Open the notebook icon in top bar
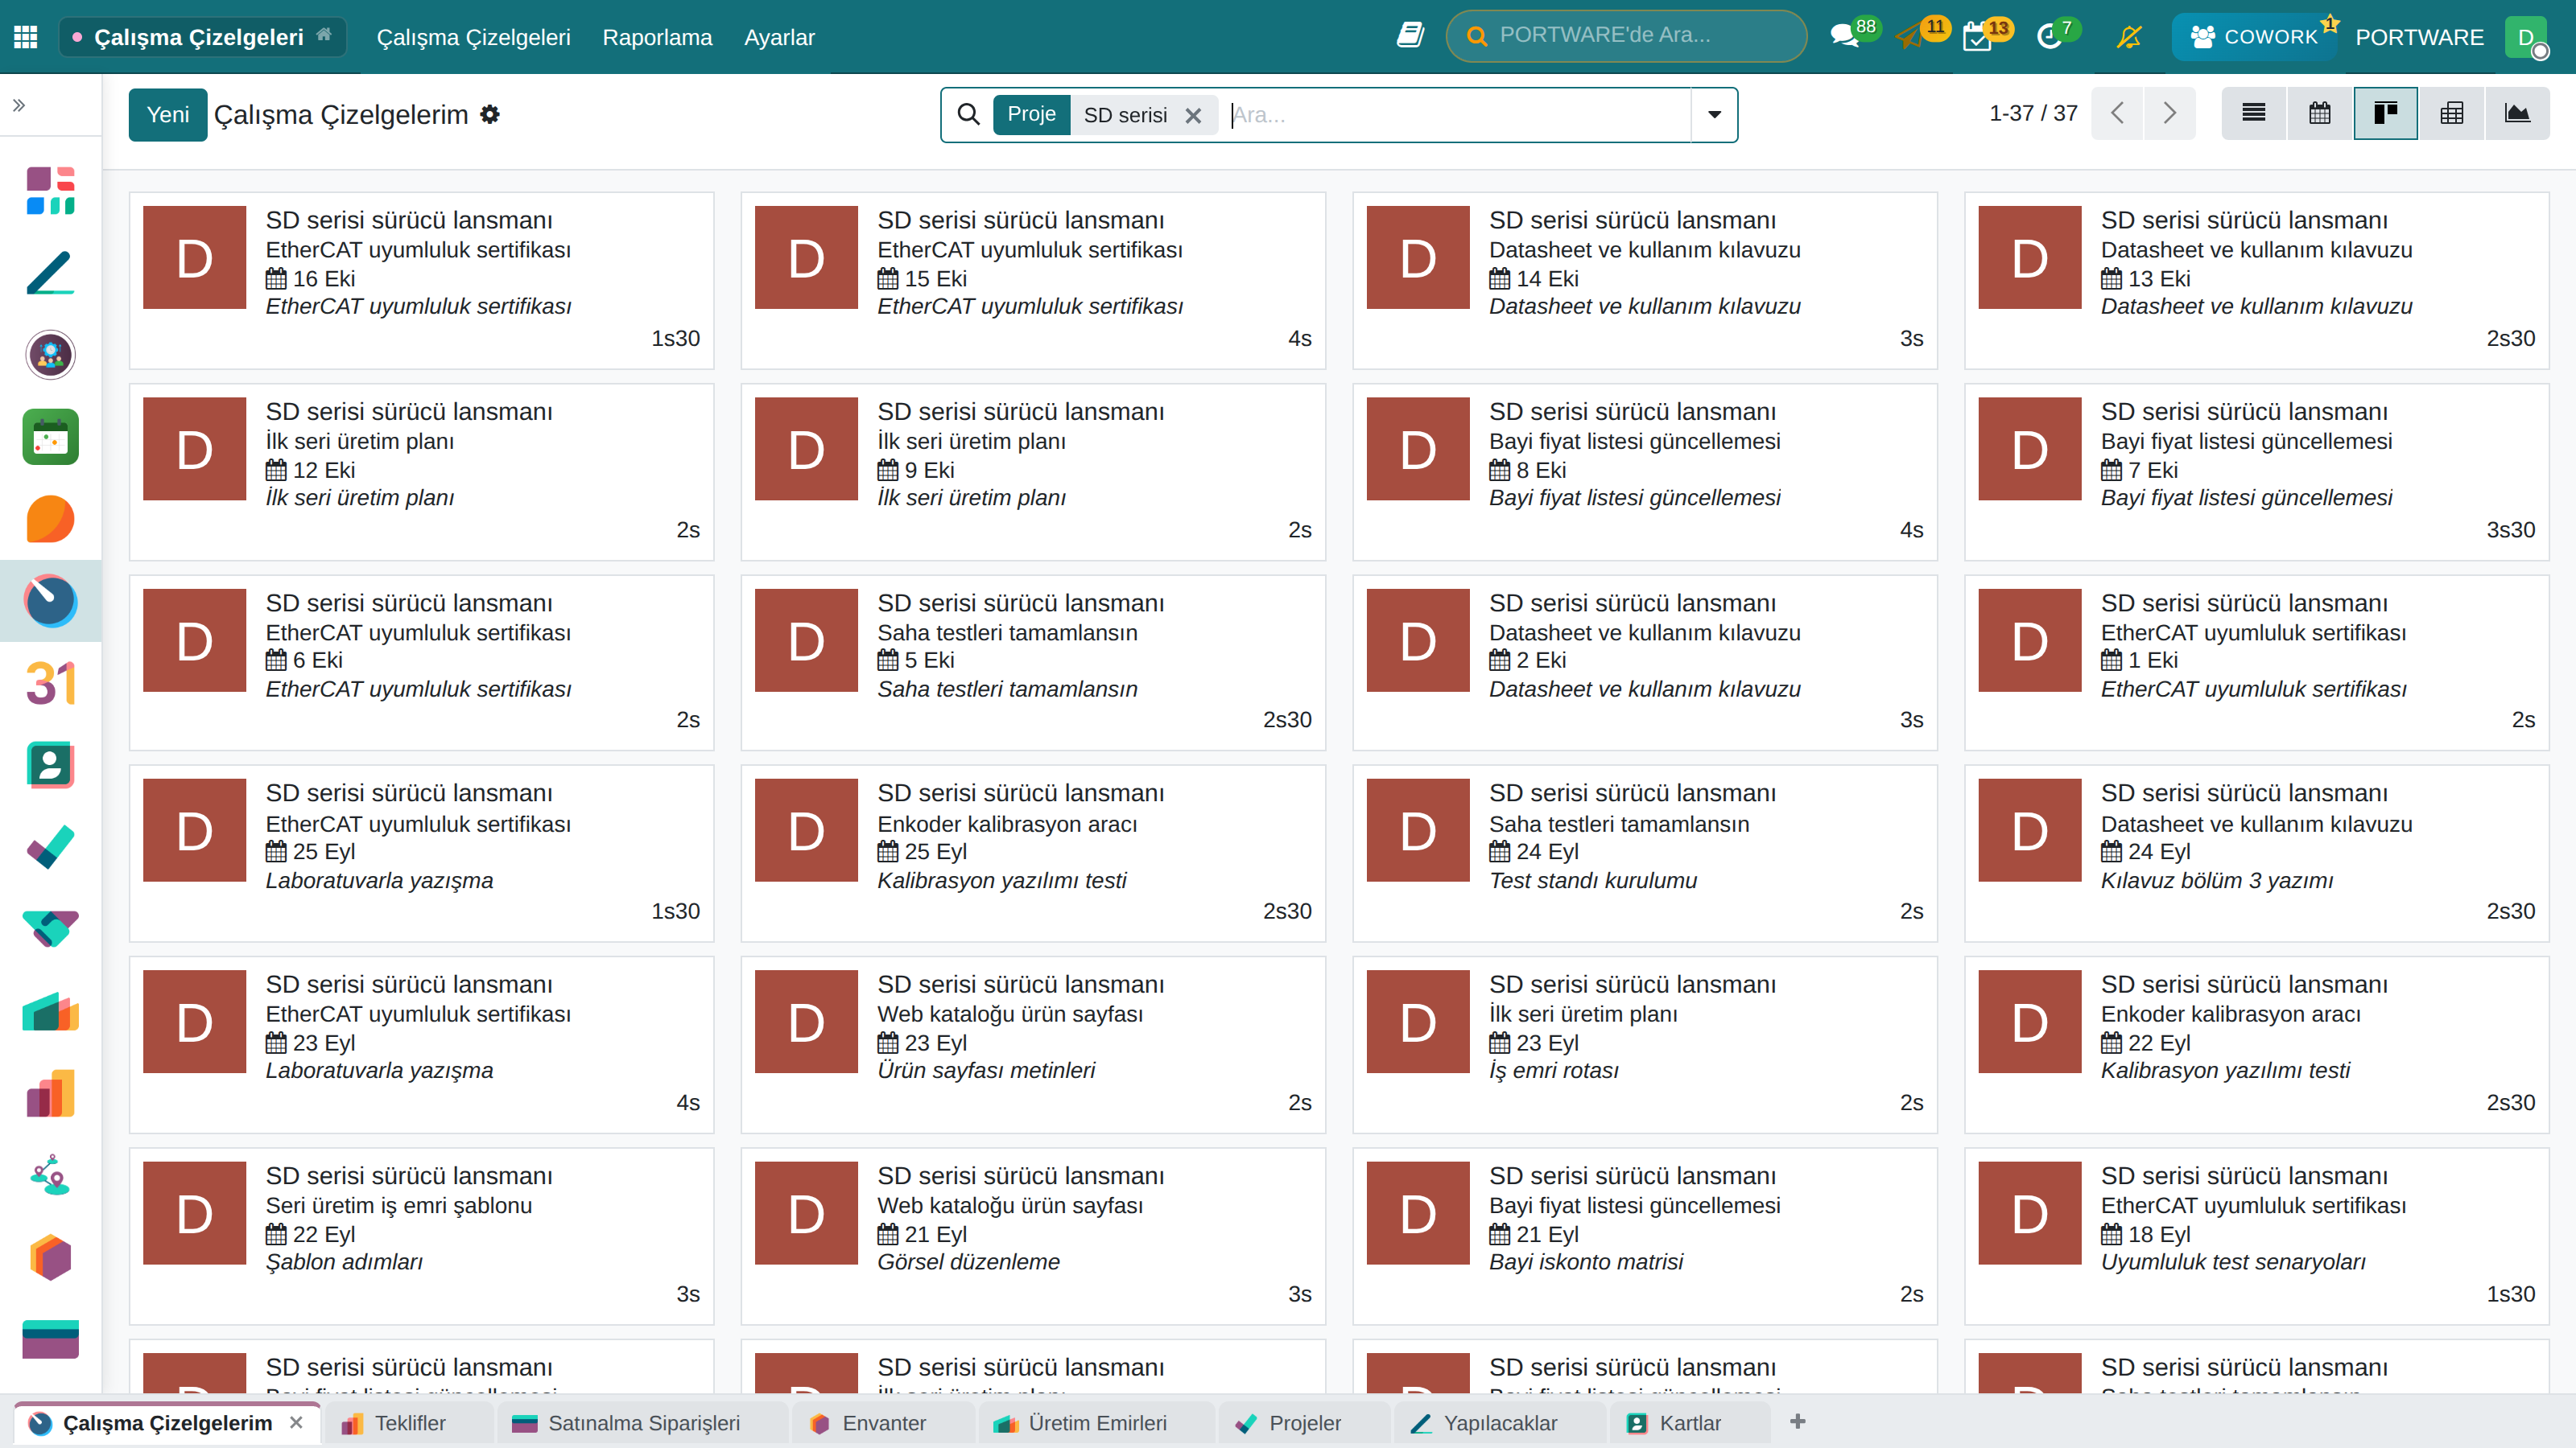This screenshot has width=2576, height=1448. [1410, 36]
